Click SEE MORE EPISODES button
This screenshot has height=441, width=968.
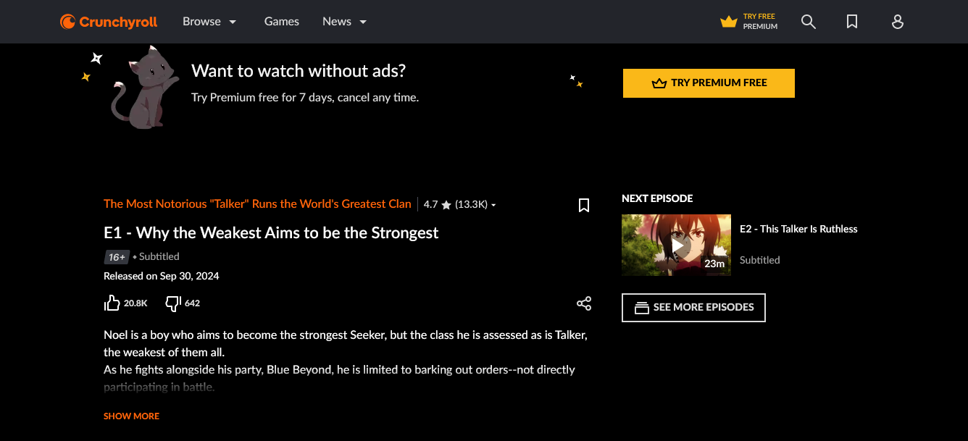(693, 308)
